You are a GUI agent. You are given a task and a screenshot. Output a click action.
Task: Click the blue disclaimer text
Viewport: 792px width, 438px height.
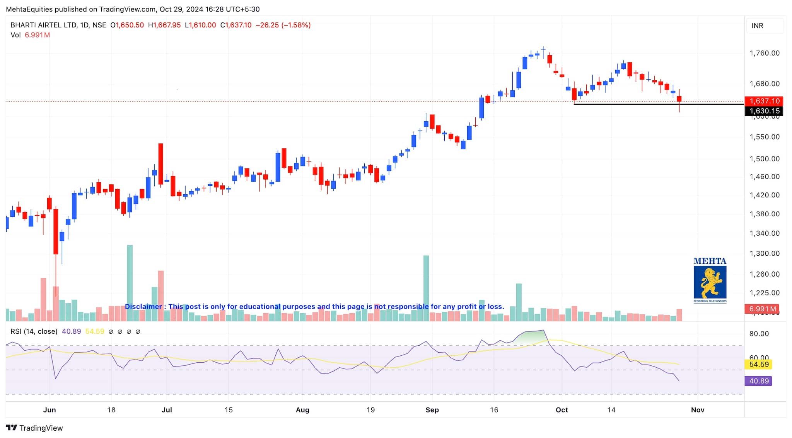[314, 307]
